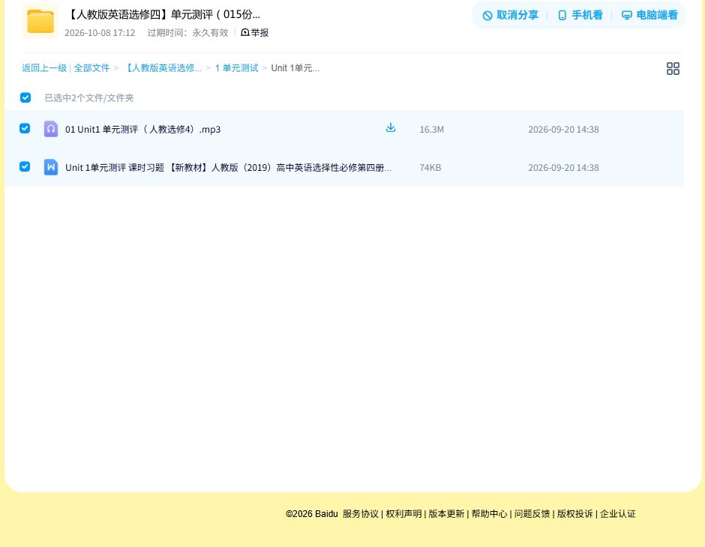705x547 pixels.
Task: Open the 权利声明 footer link
Action: click(403, 514)
